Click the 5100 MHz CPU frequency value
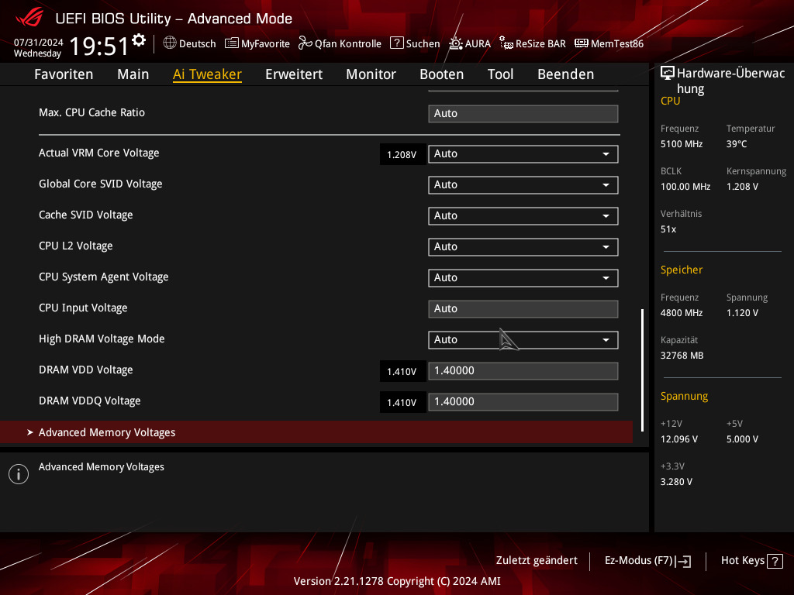Viewport: 794px width, 595px height. tap(681, 143)
